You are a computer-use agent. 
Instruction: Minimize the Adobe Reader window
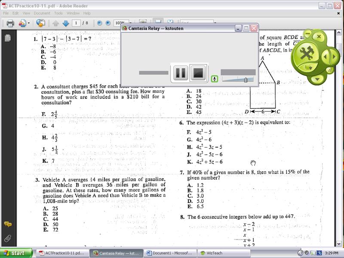322,6
